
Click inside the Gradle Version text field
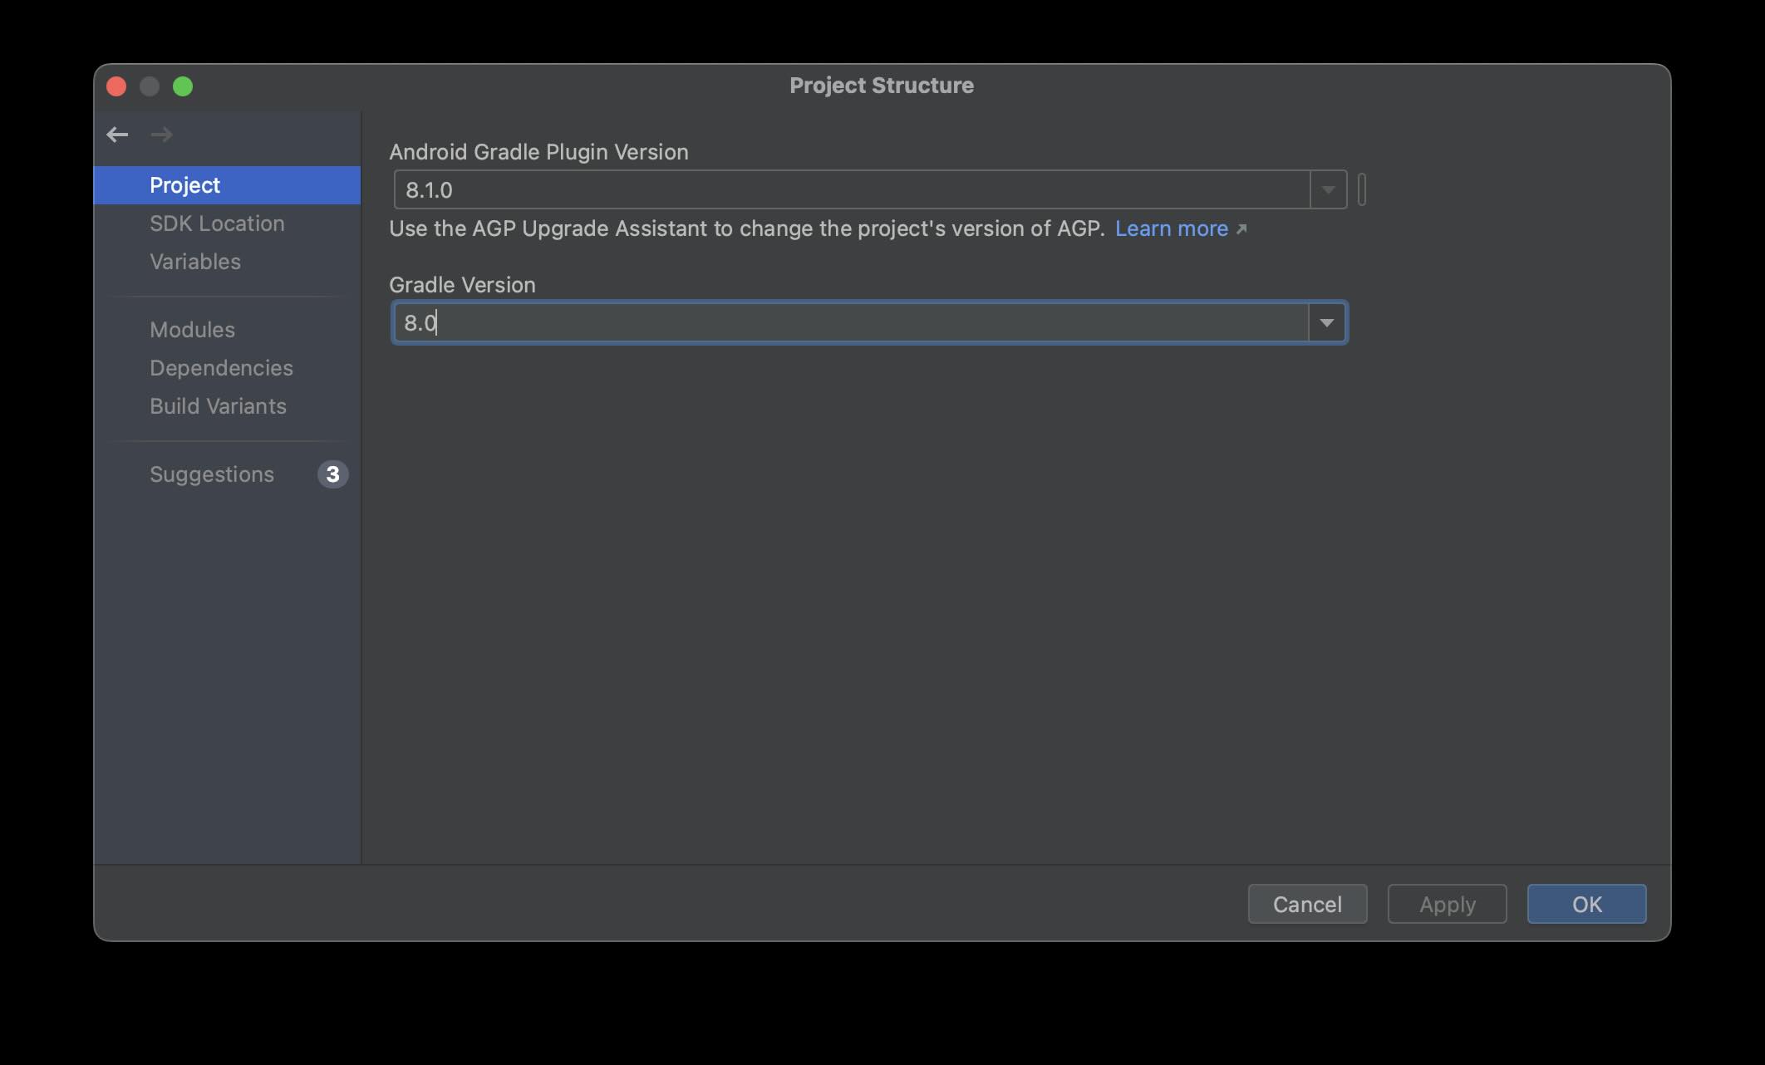(831, 322)
